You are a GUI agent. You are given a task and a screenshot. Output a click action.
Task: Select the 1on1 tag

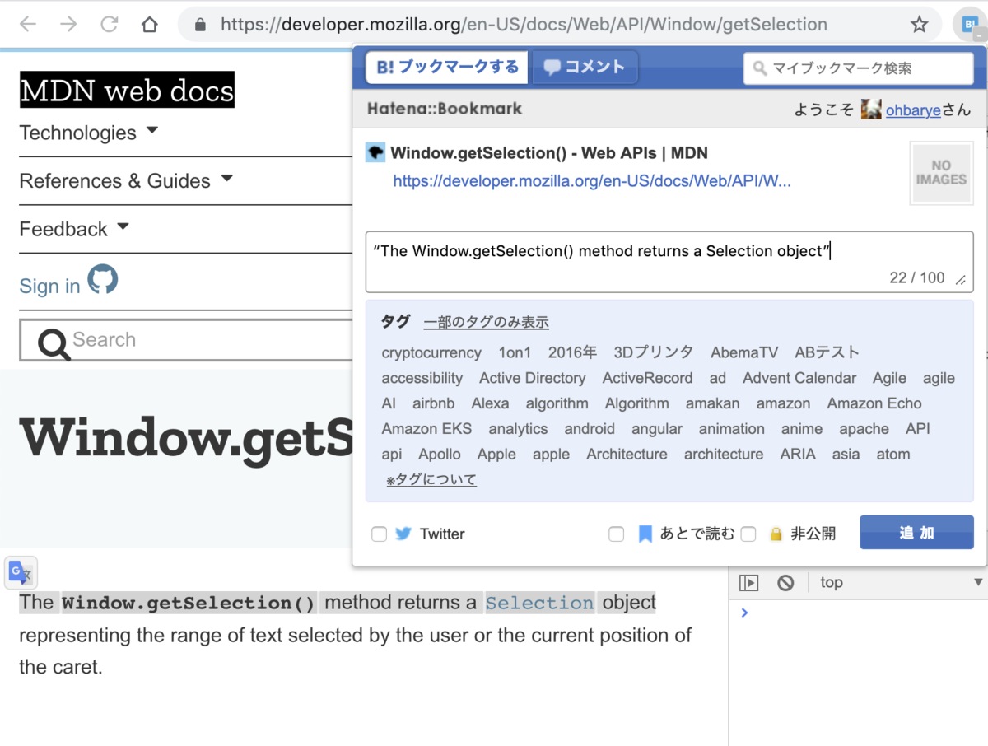(515, 352)
